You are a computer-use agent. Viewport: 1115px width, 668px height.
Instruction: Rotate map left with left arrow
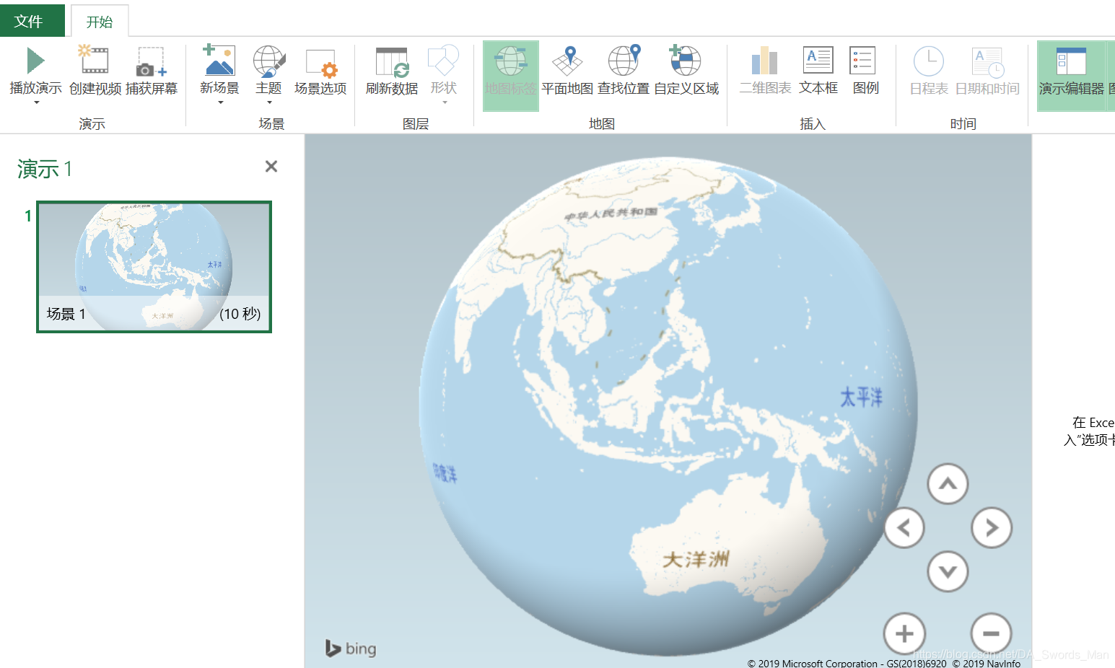click(x=904, y=527)
